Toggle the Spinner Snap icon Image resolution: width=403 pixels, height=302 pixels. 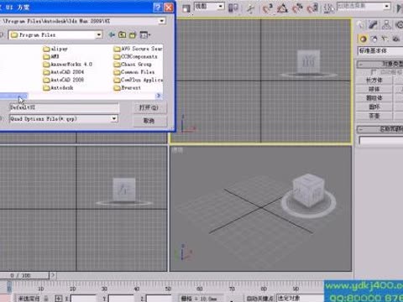point(312,8)
